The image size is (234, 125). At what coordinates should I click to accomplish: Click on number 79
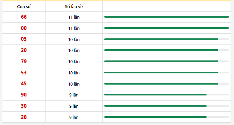pos(24,61)
